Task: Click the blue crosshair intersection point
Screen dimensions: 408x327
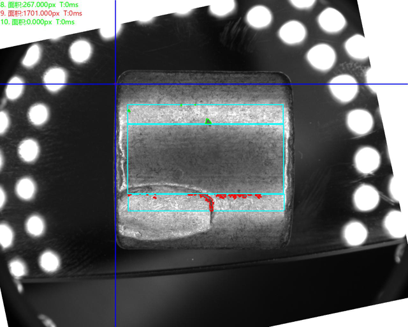Action: (115, 84)
